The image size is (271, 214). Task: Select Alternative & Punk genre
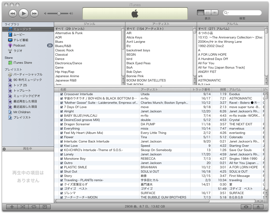click(x=88, y=33)
